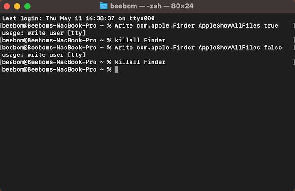Click the blank terminal area below the prompt
The width and height of the screenshot is (295, 191).
click(x=147, y=134)
